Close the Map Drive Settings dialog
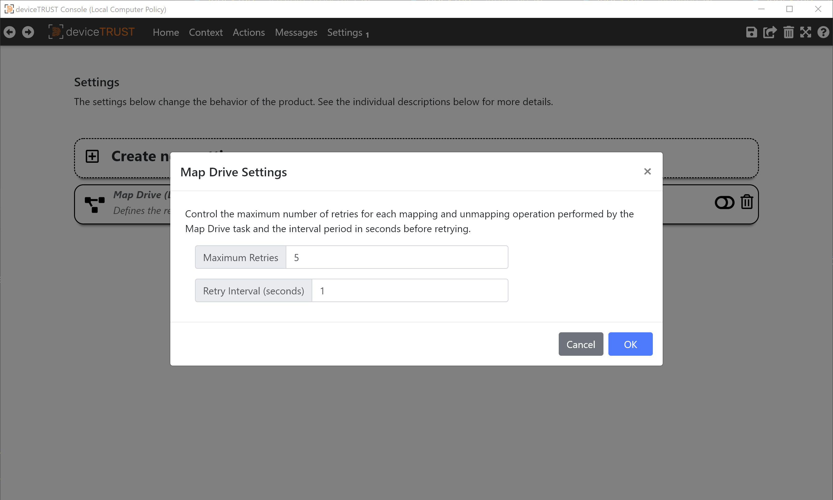The image size is (833, 500). tap(647, 171)
